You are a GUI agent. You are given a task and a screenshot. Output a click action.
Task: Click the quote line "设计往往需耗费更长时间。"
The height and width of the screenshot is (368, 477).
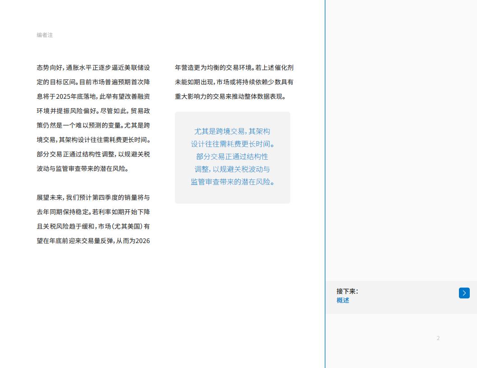pos(232,144)
